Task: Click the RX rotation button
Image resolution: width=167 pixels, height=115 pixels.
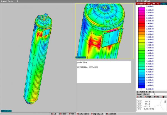Action: [139, 102]
